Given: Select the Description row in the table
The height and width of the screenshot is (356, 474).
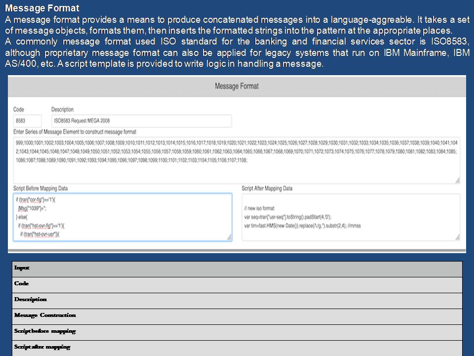Looking at the screenshot, I should 237,300.
